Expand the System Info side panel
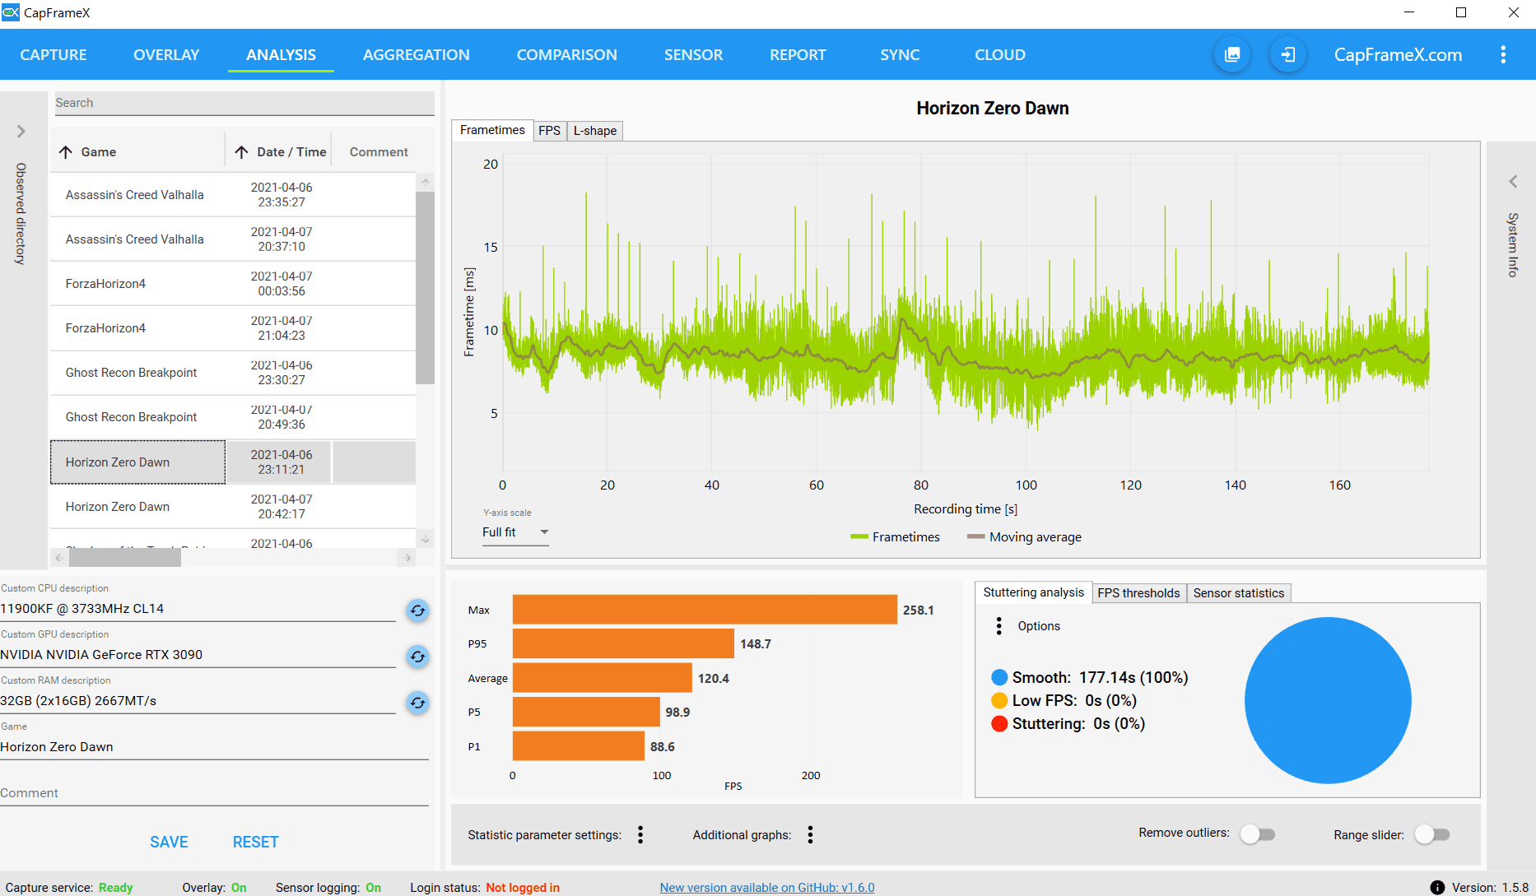1536x896 pixels. click(1513, 182)
